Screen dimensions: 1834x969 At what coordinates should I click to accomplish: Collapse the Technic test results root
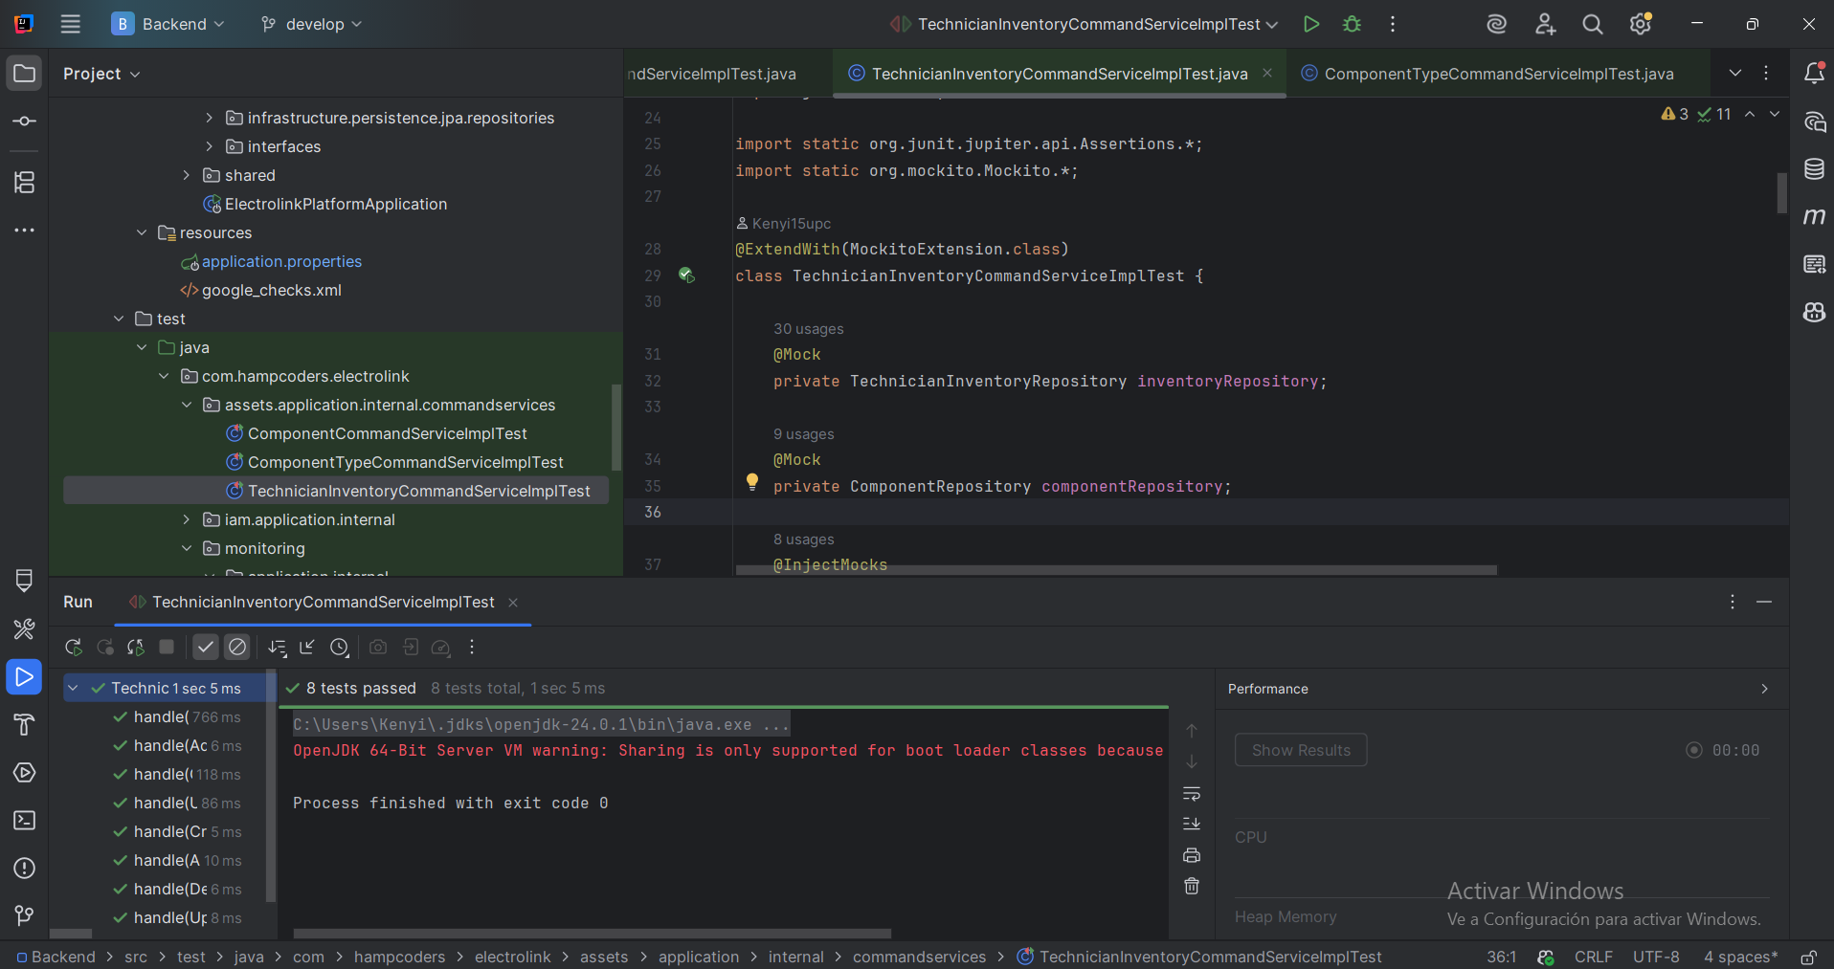click(73, 688)
